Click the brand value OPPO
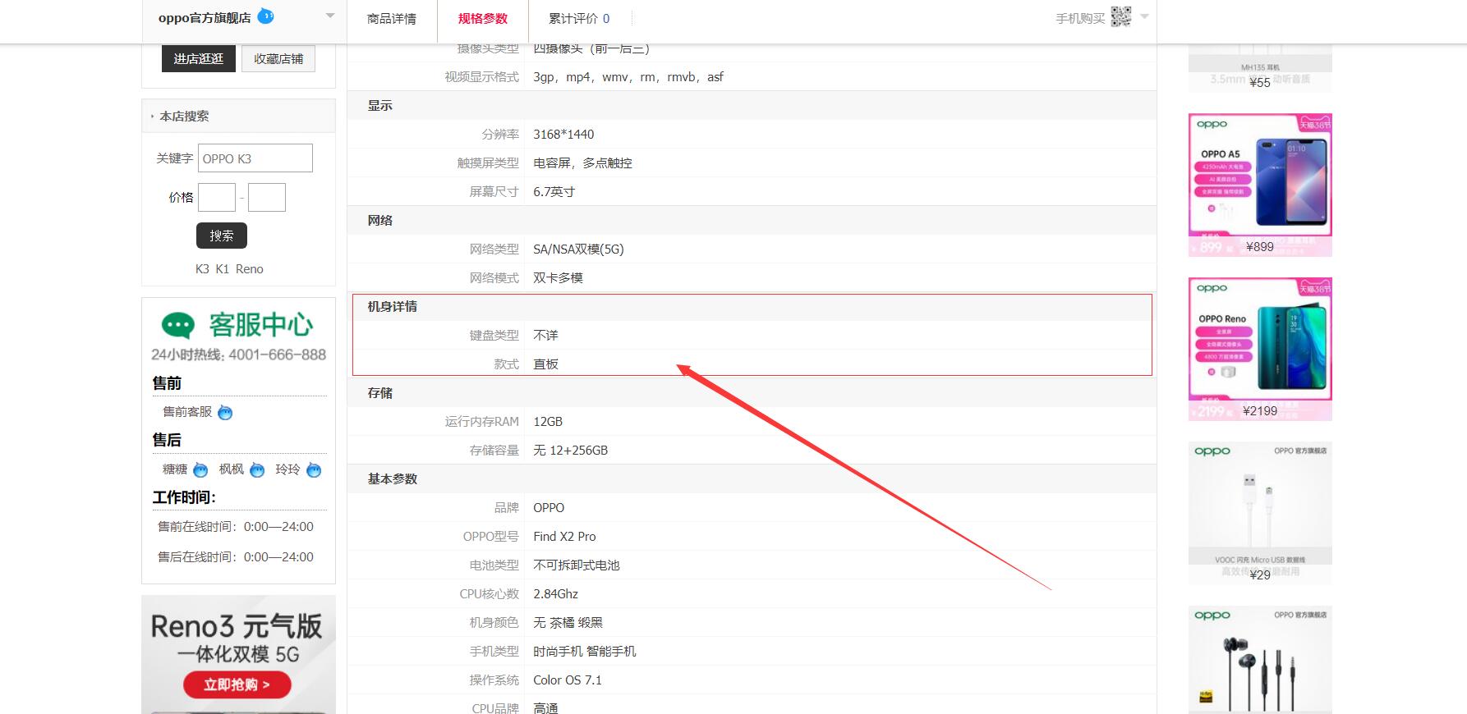The width and height of the screenshot is (1467, 714). (549, 508)
